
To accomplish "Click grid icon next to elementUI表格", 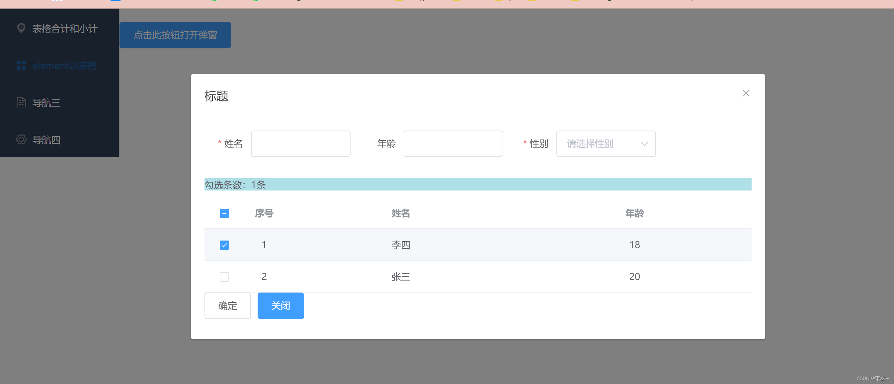I will tap(21, 65).
